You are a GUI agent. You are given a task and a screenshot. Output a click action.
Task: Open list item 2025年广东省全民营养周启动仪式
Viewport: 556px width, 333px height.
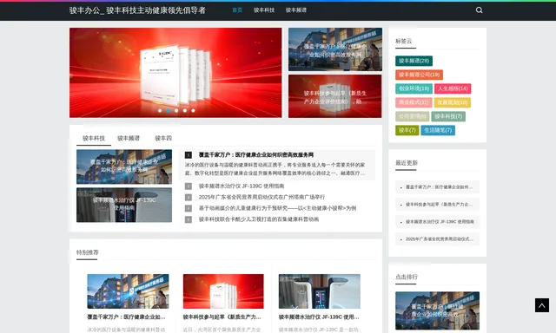[261, 197]
